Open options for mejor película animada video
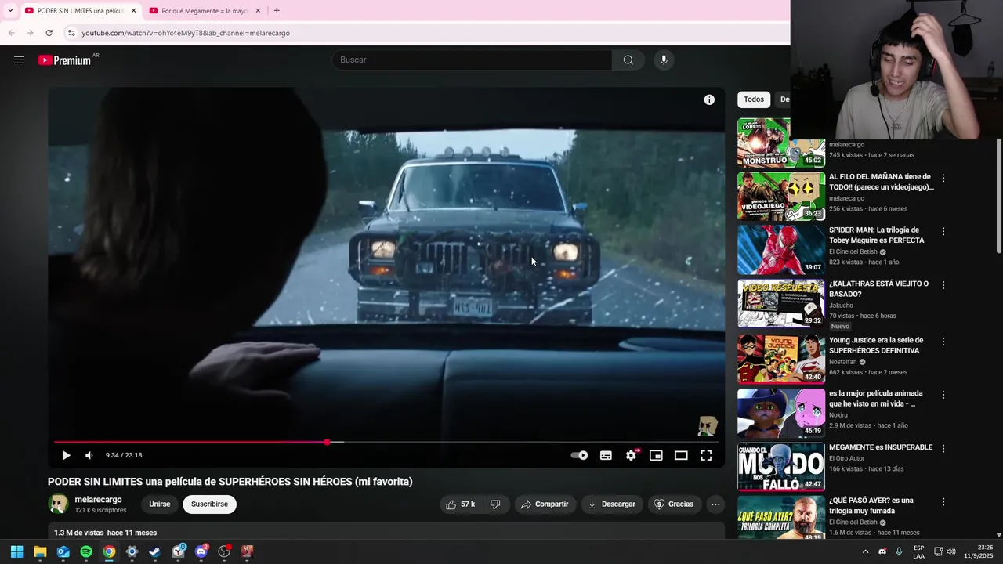1003x564 pixels. 943,395
